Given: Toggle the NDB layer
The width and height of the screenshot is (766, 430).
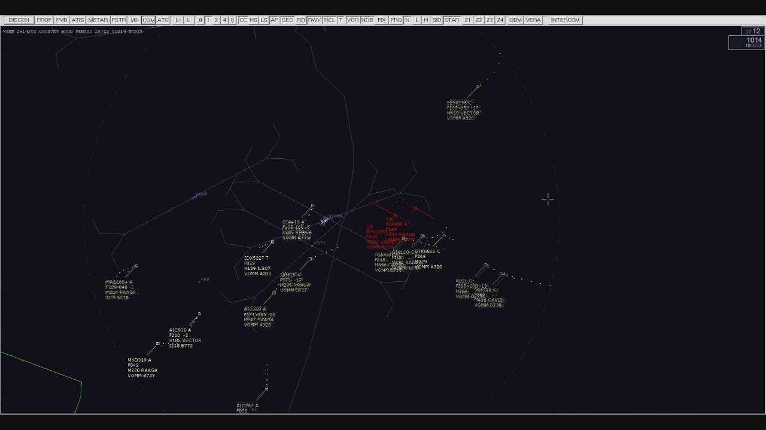Looking at the screenshot, I should [x=367, y=20].
